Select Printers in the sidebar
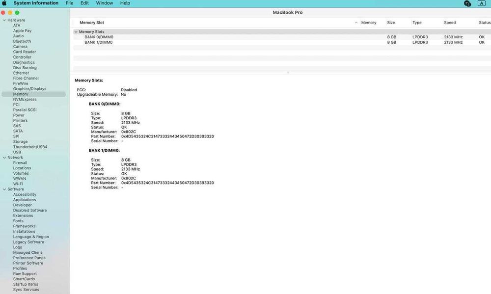Viewport: 491px width, 294px height. pyautogui.click(x=20, y=121)
